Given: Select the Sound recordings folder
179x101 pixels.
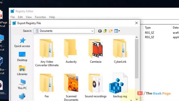Looking at the screenshot, I should click(96, 86).
